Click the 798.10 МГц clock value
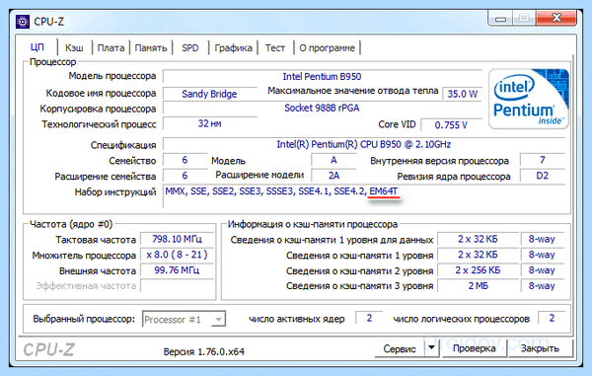Viewport: 592px width, 376px height. tap(177, 239)
